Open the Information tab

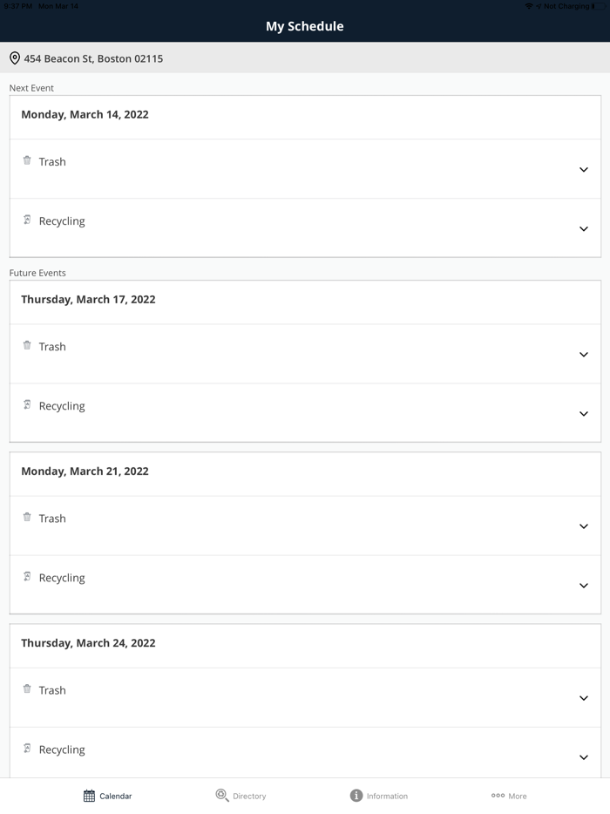379,795
